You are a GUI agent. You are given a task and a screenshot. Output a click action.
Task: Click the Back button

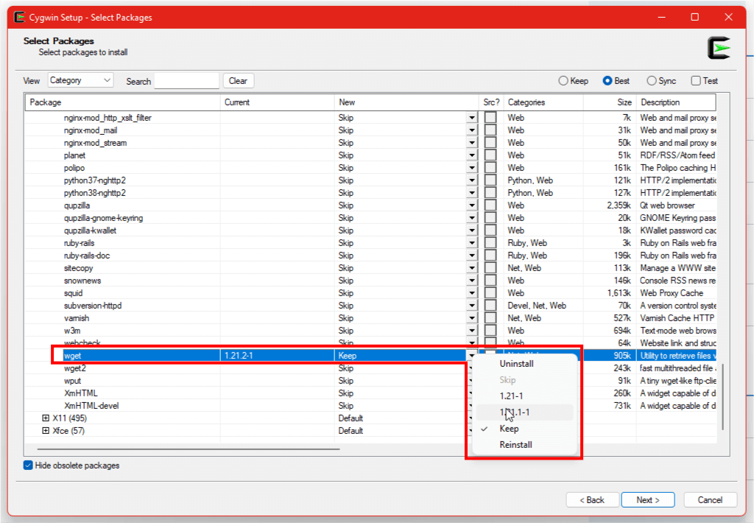point(591,500)
